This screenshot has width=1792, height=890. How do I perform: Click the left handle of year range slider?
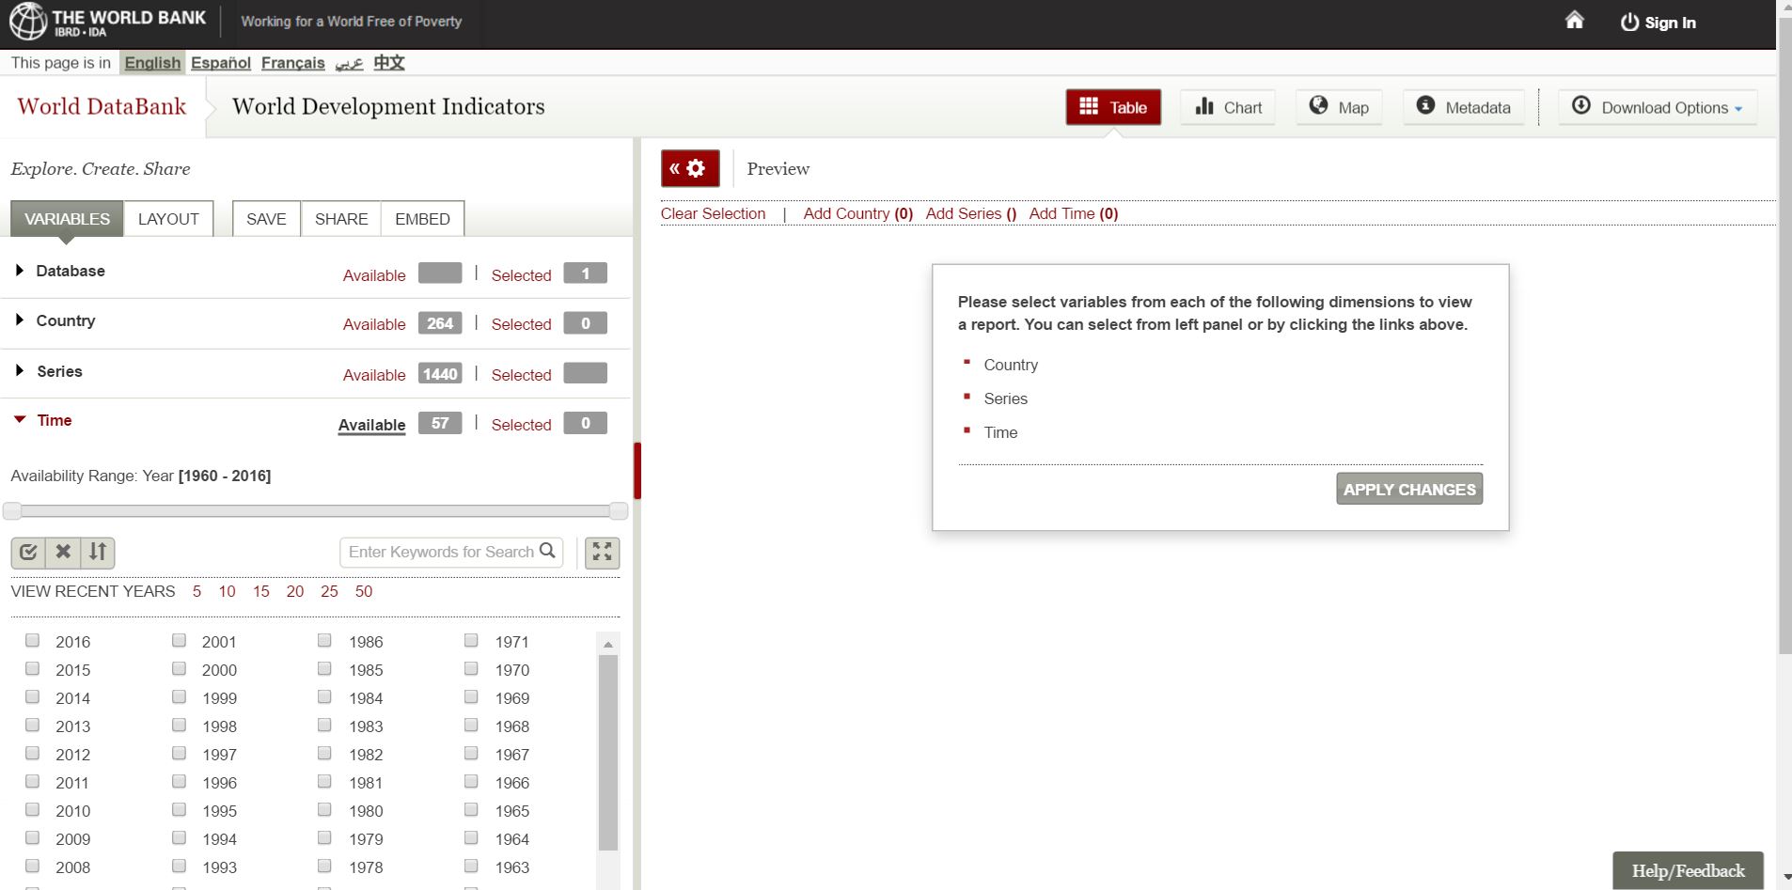[x=12, y=510]
